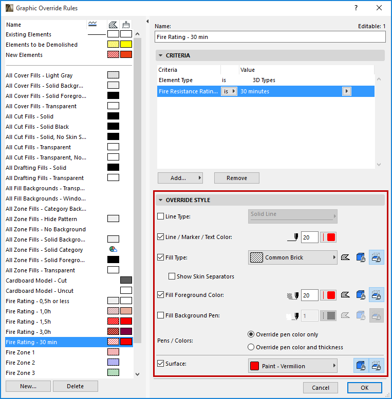Screen dimensions: 392x399
Task: Click the New... rule button
Action: [x=28, y=386]
